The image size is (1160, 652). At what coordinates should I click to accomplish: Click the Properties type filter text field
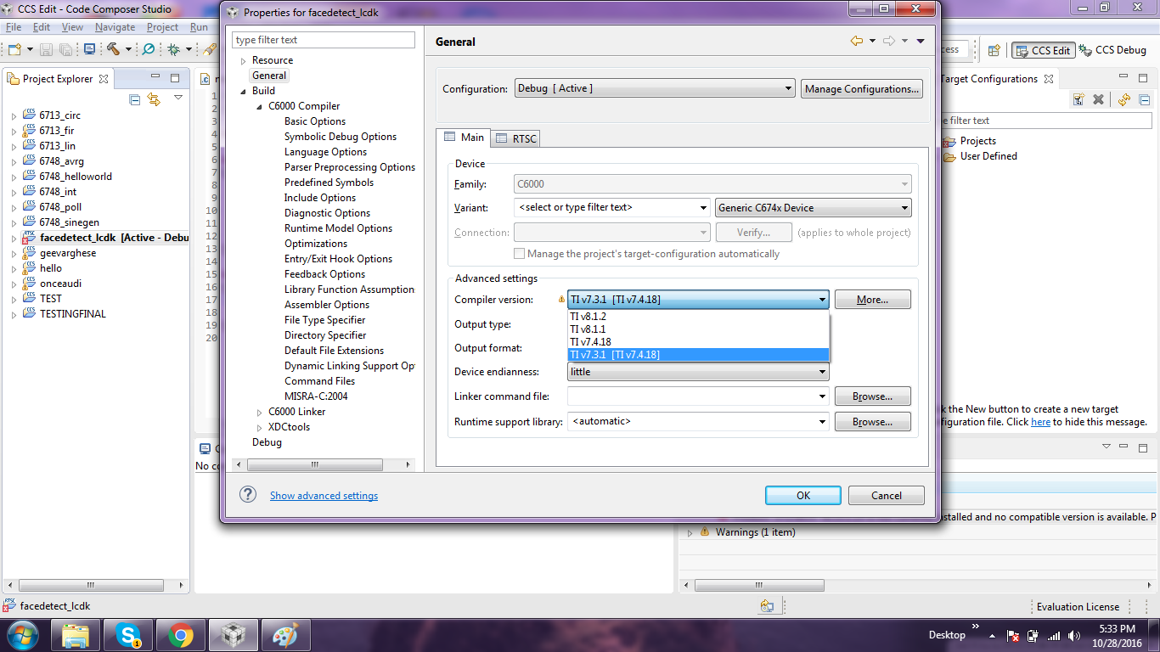click(324, 40)
